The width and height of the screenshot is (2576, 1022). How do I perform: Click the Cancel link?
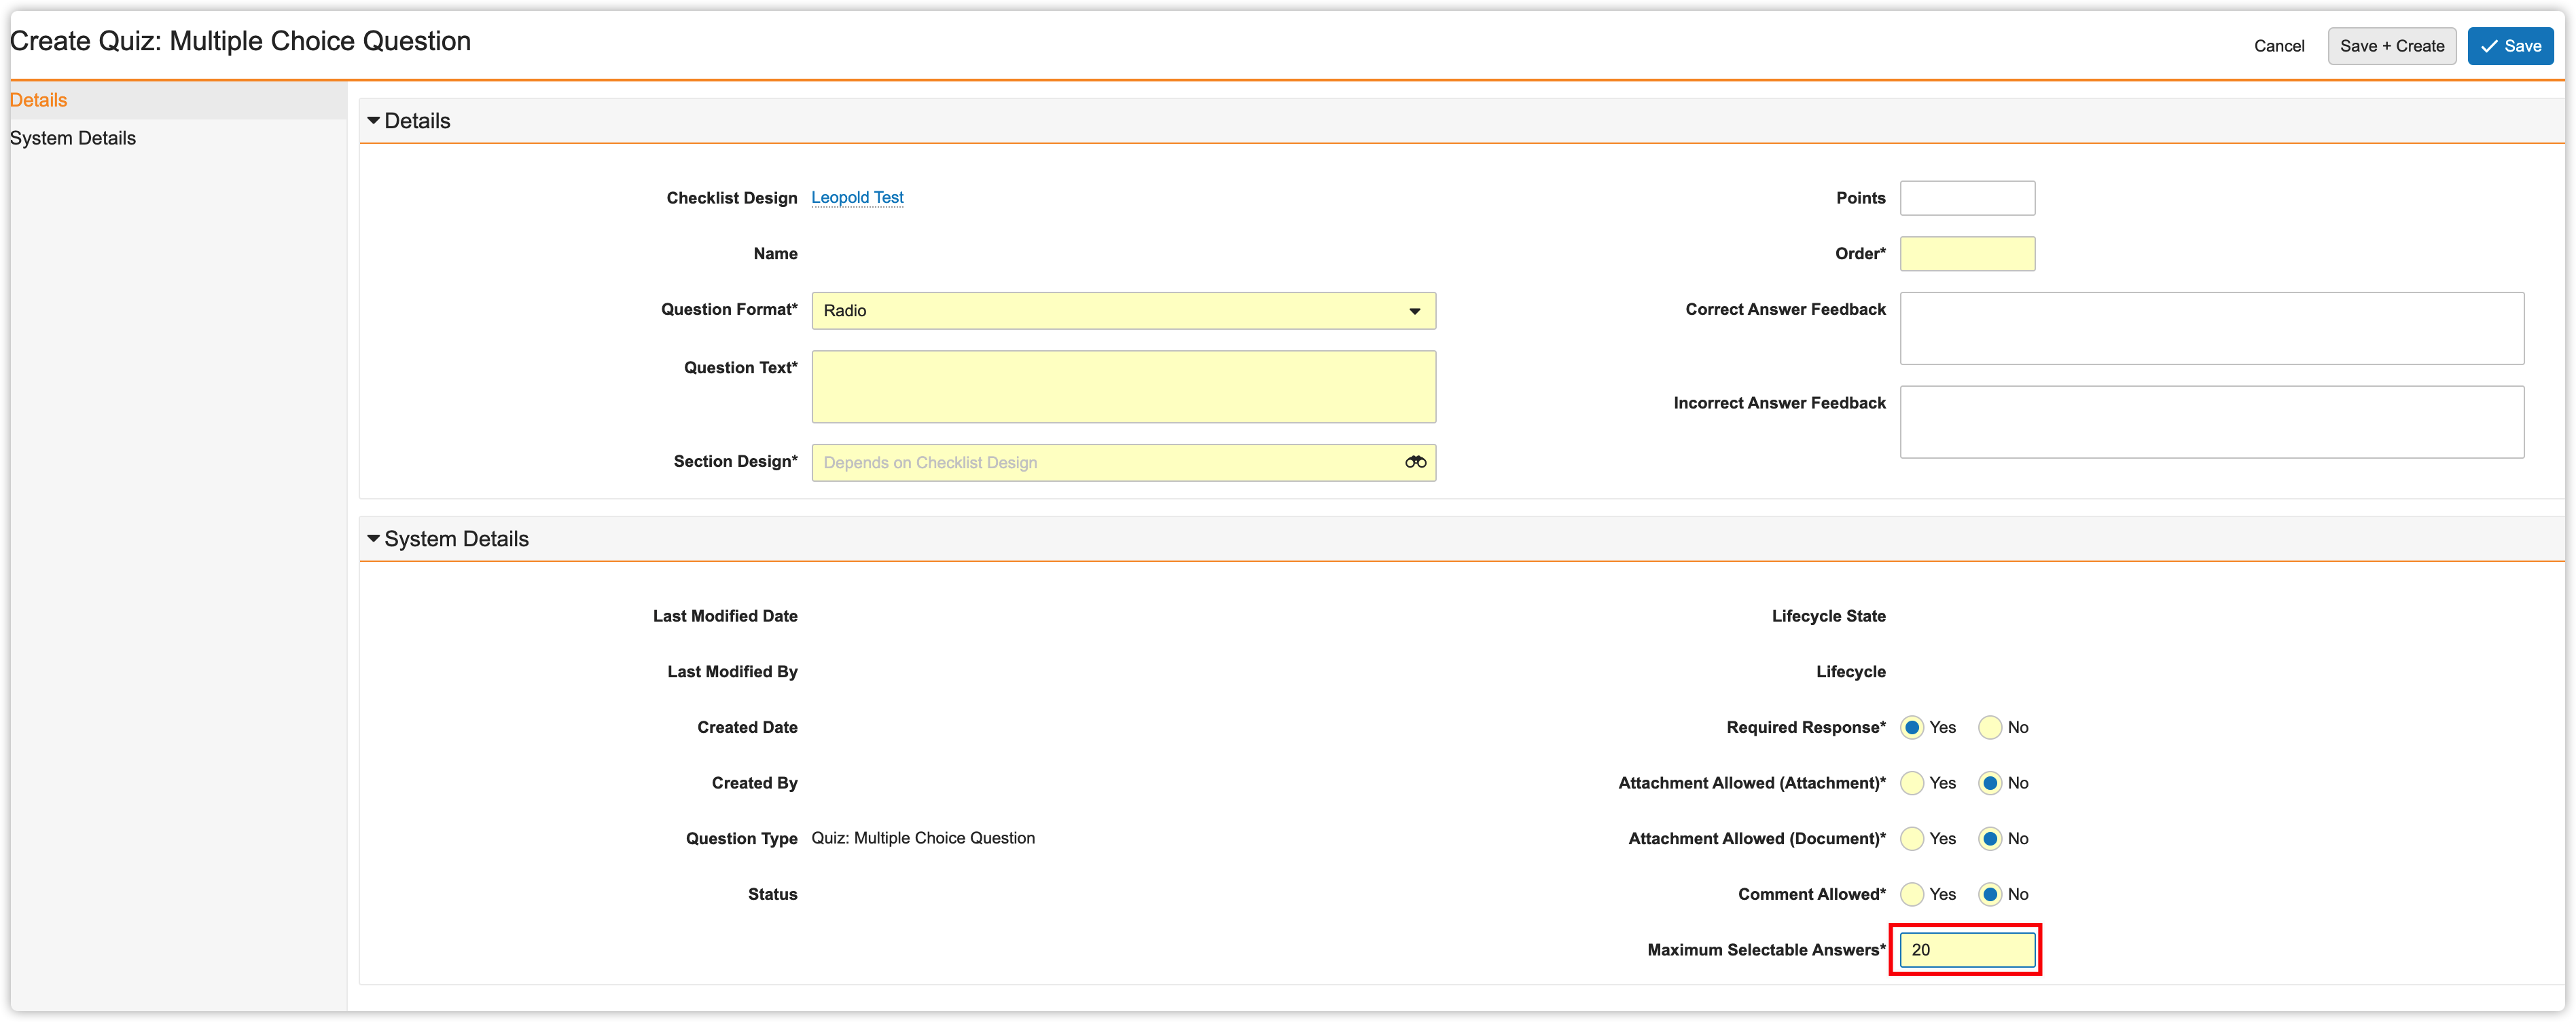[x=2278, y=46]
